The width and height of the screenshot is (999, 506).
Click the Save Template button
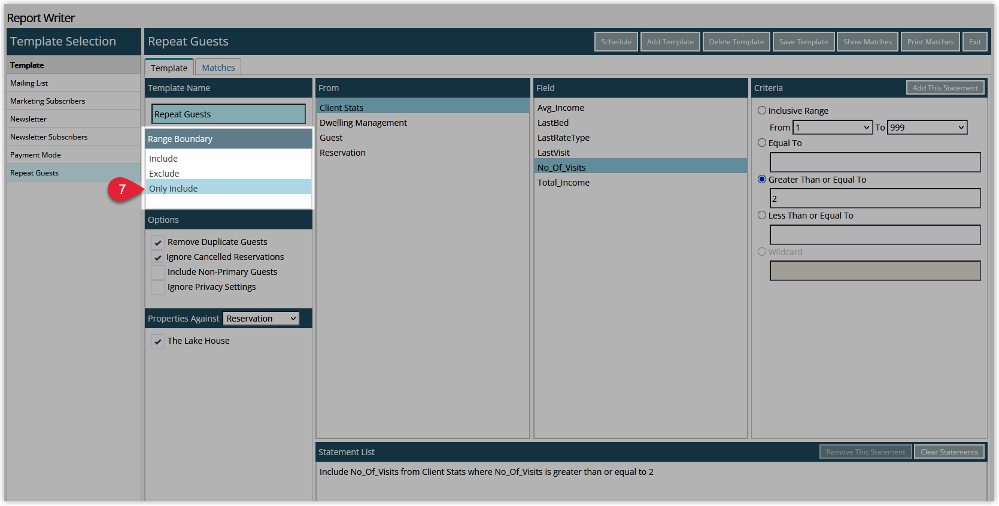coord(803,42)
